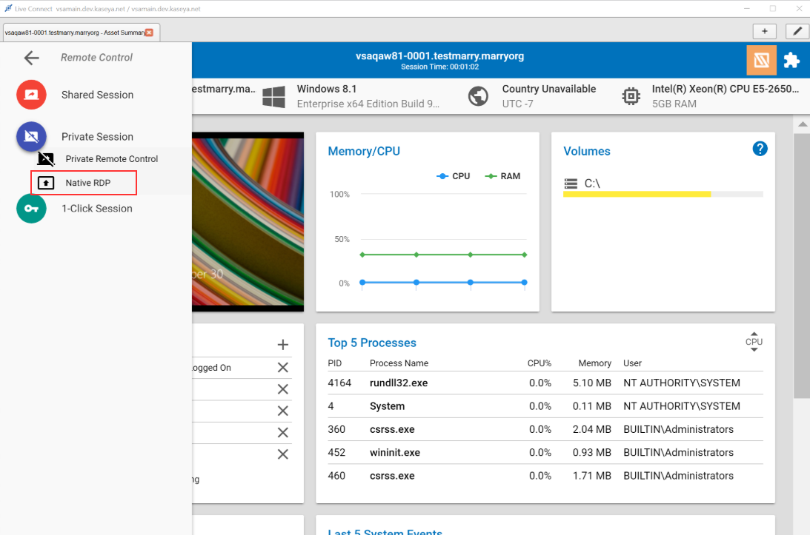This screenshot has width=810, height=535.
Task: Select 1-Click Session label
Action: 97,209
